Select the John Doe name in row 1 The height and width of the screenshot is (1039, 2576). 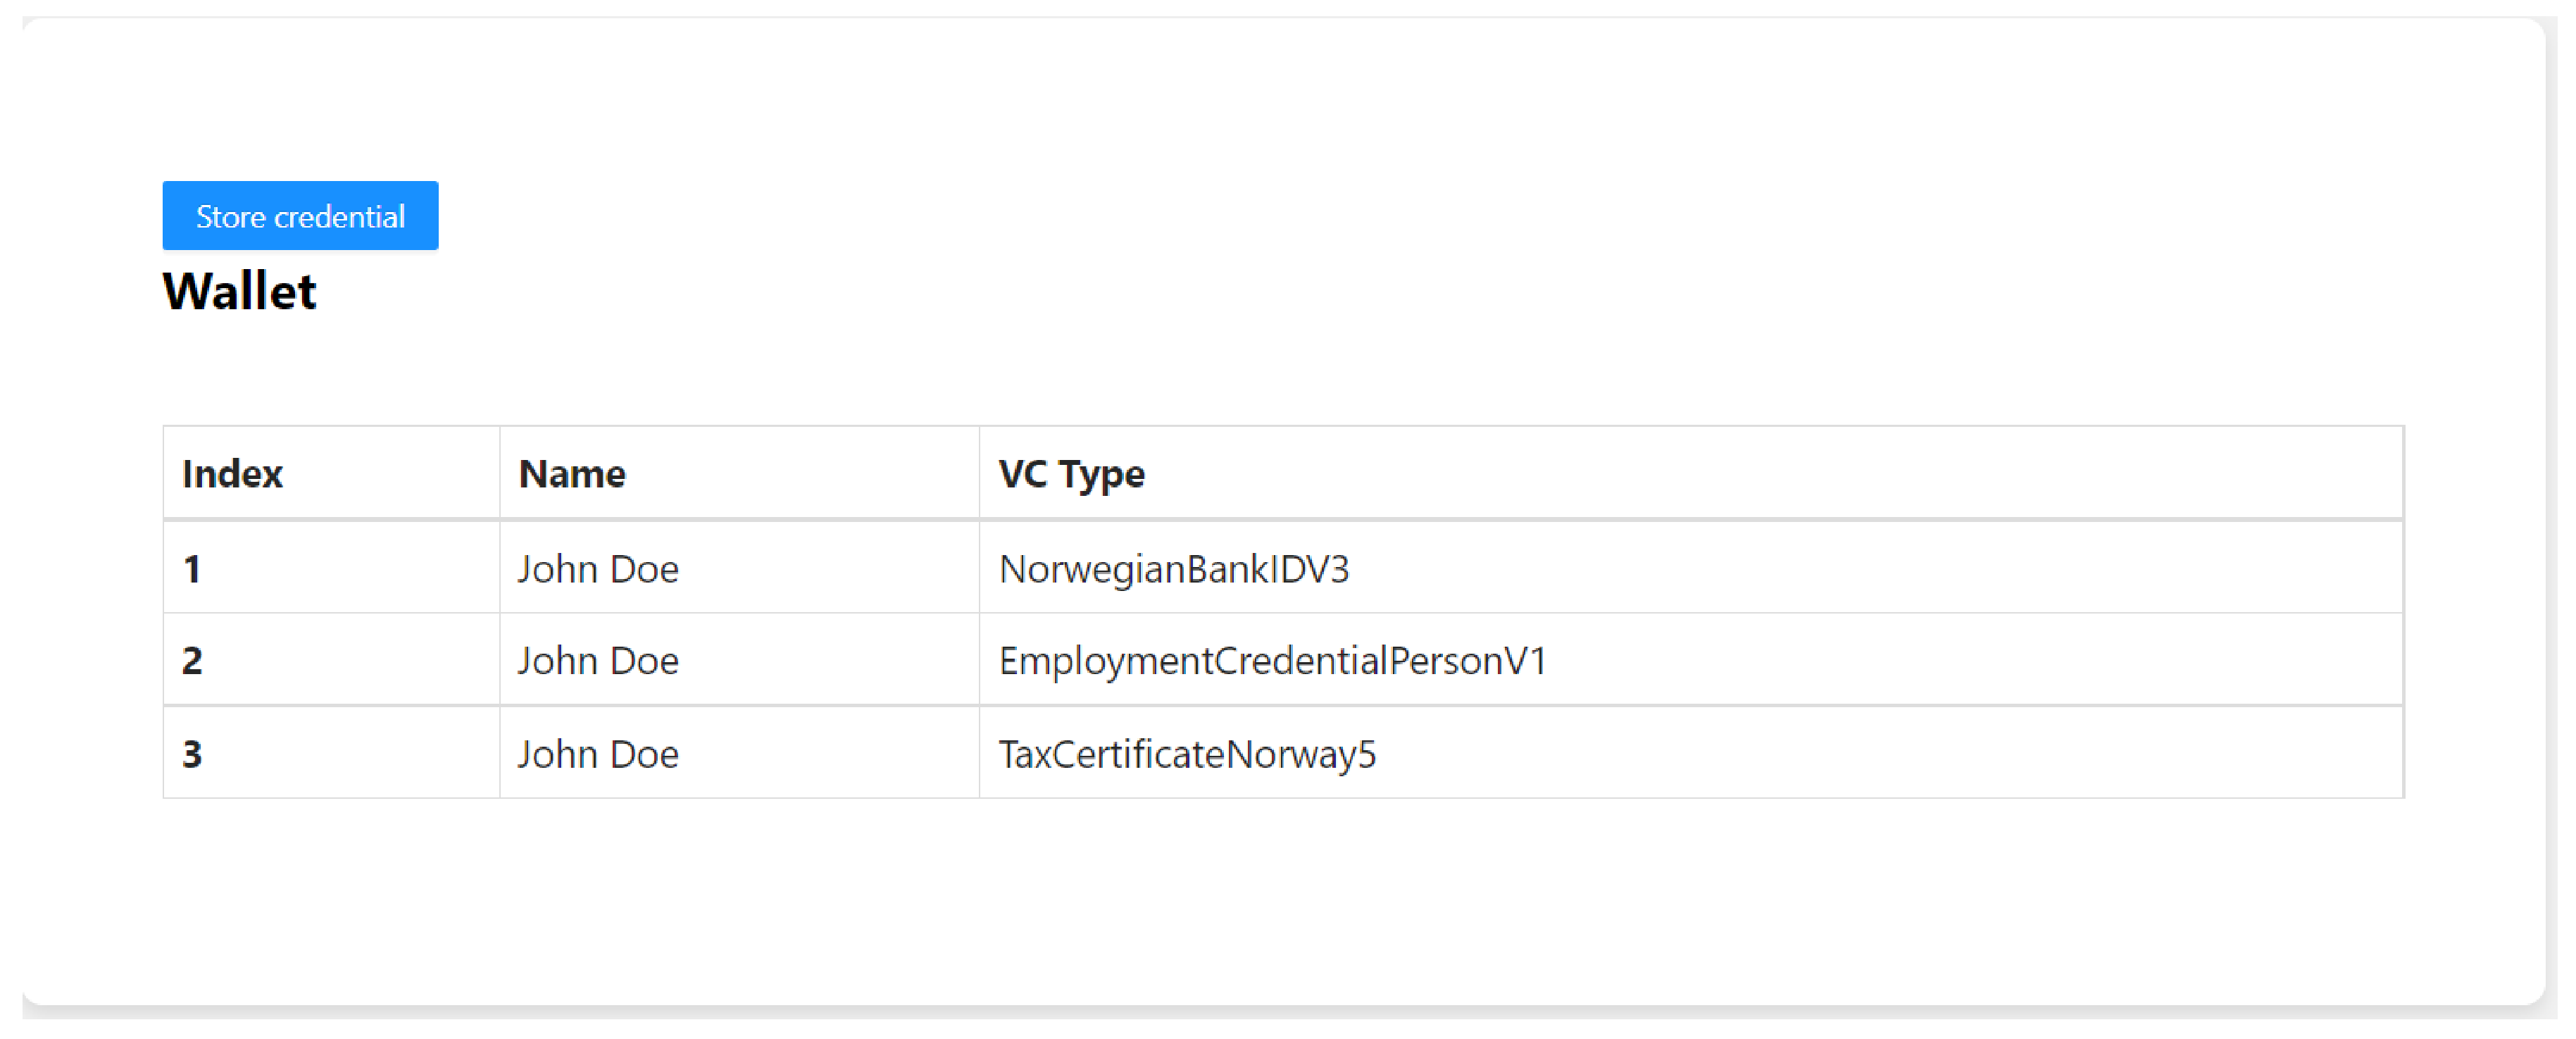pos(598,569)
